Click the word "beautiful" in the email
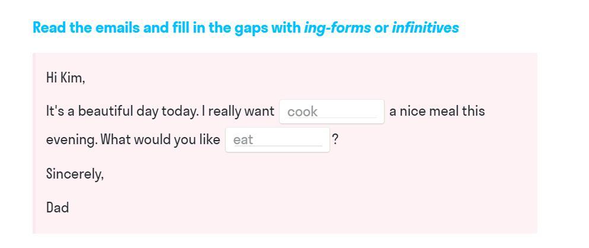 (105, 112)
